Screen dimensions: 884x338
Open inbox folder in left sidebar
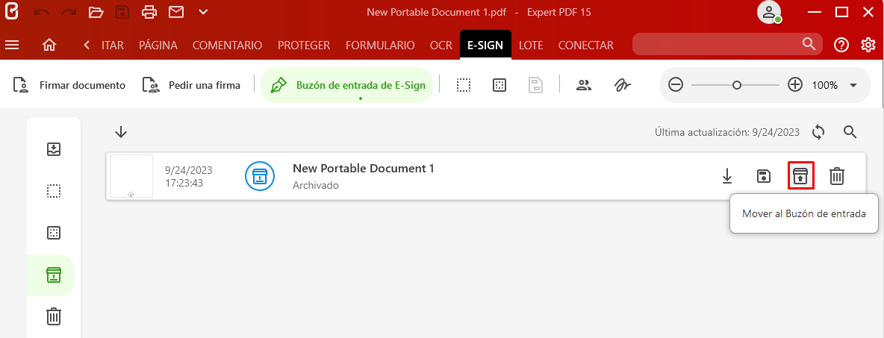54,149
